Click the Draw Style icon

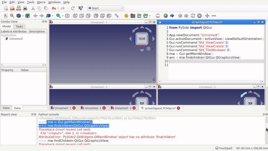coord(18,16)
